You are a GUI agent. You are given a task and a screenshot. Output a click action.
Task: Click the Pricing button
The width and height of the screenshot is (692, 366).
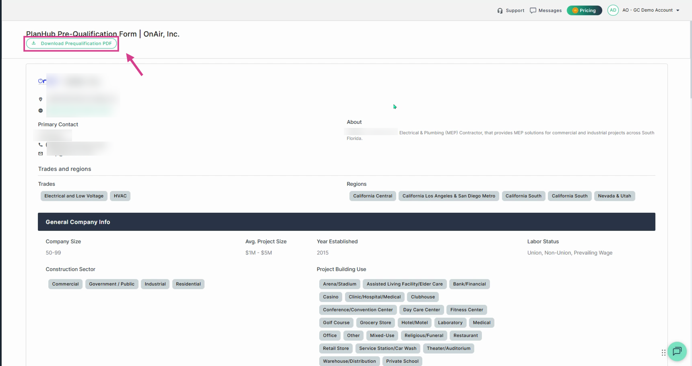click(584, 10)
